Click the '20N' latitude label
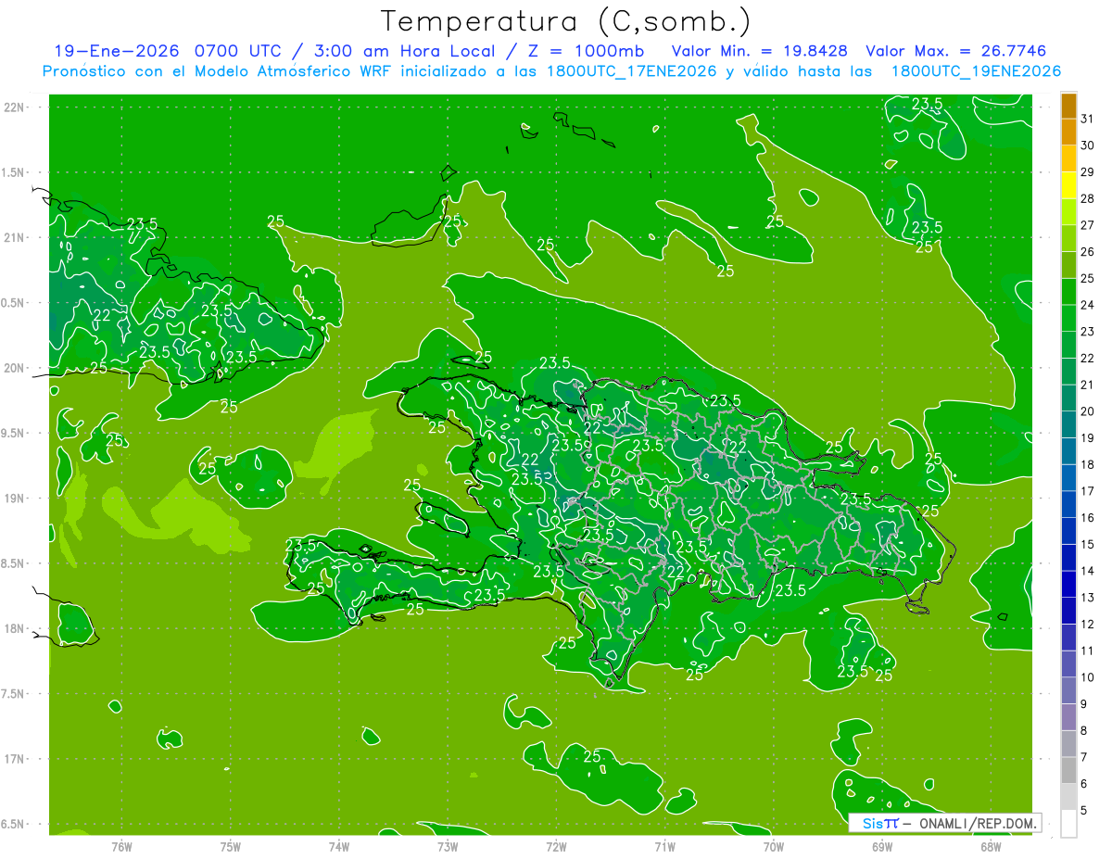This screenshot has height=859, width=1112. click(15, 368)
